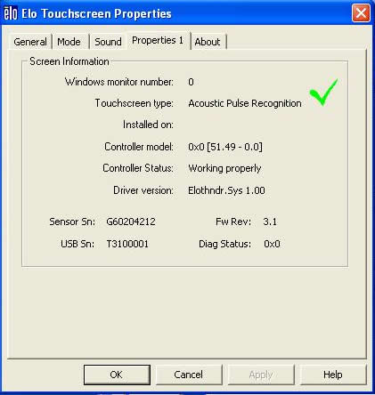
Task: Open the Mode tab
Action: tap(69, 42)
